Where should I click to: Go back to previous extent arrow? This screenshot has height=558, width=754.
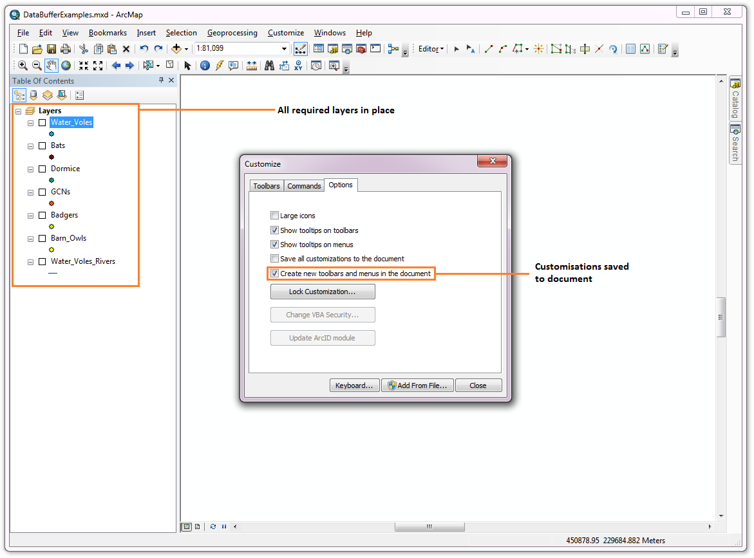116,66
